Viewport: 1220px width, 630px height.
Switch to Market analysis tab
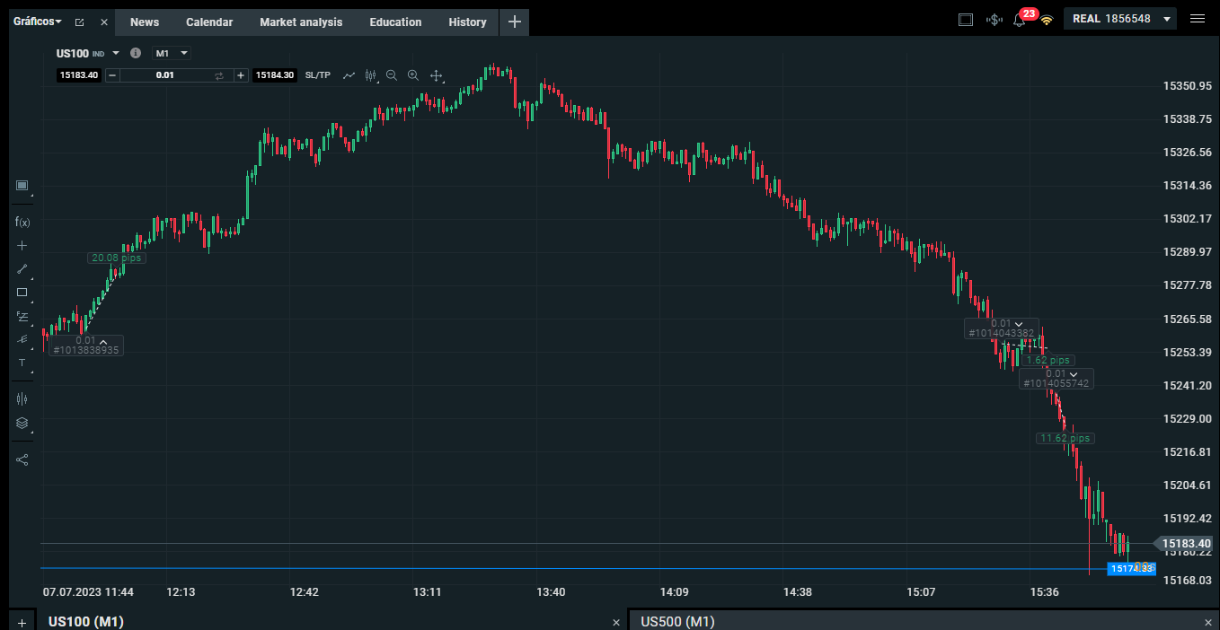pos(301,22)
